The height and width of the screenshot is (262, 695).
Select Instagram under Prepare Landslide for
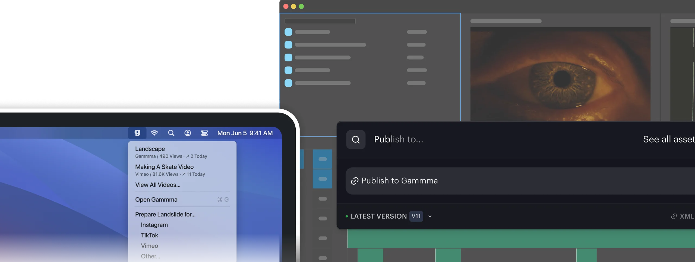coord(154,225)
